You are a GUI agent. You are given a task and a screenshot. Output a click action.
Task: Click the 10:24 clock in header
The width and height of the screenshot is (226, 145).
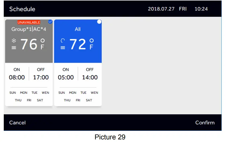(x=201, y=9)
